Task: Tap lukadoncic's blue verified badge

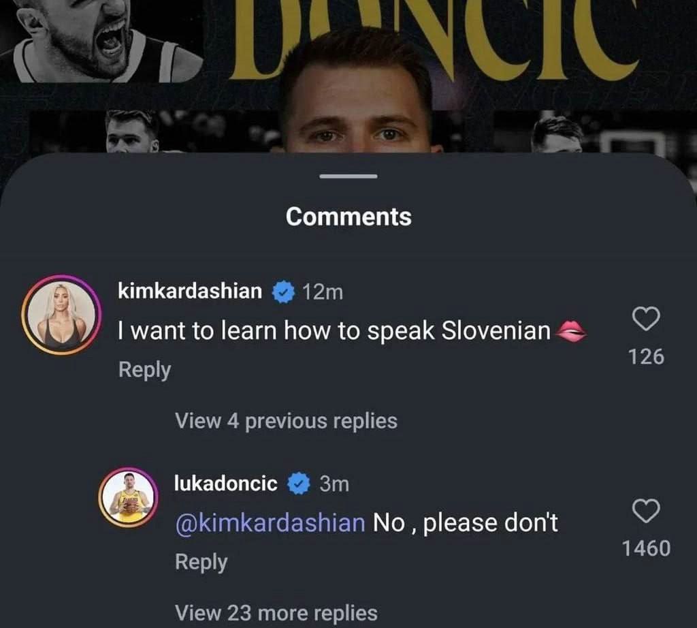Action: (x=299, y=484)
